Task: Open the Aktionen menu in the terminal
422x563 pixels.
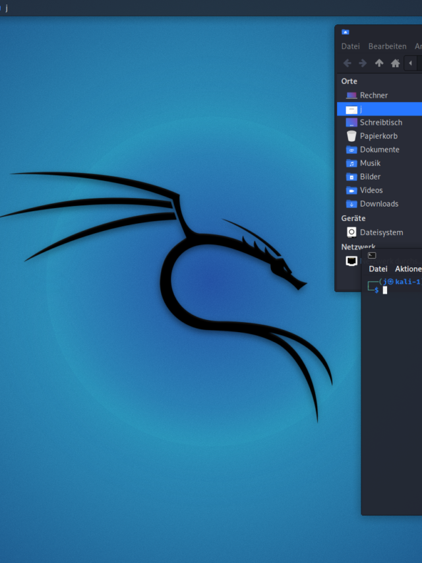Action: (x=408, y=269)
